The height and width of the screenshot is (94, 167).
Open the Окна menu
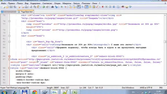point(94,3)
